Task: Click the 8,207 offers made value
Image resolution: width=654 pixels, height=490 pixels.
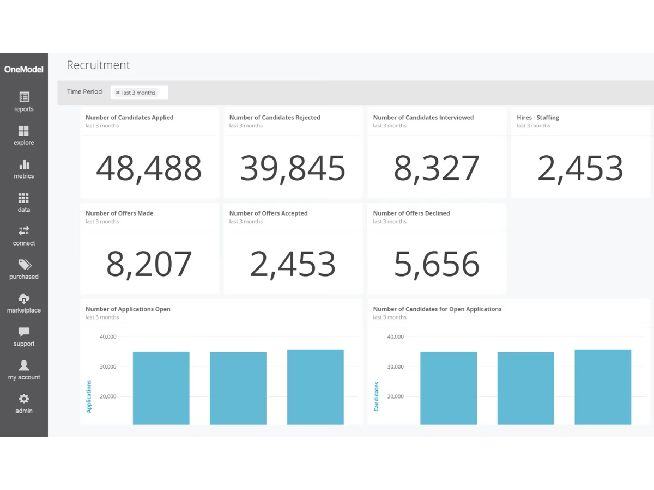Action: [149, 264]
